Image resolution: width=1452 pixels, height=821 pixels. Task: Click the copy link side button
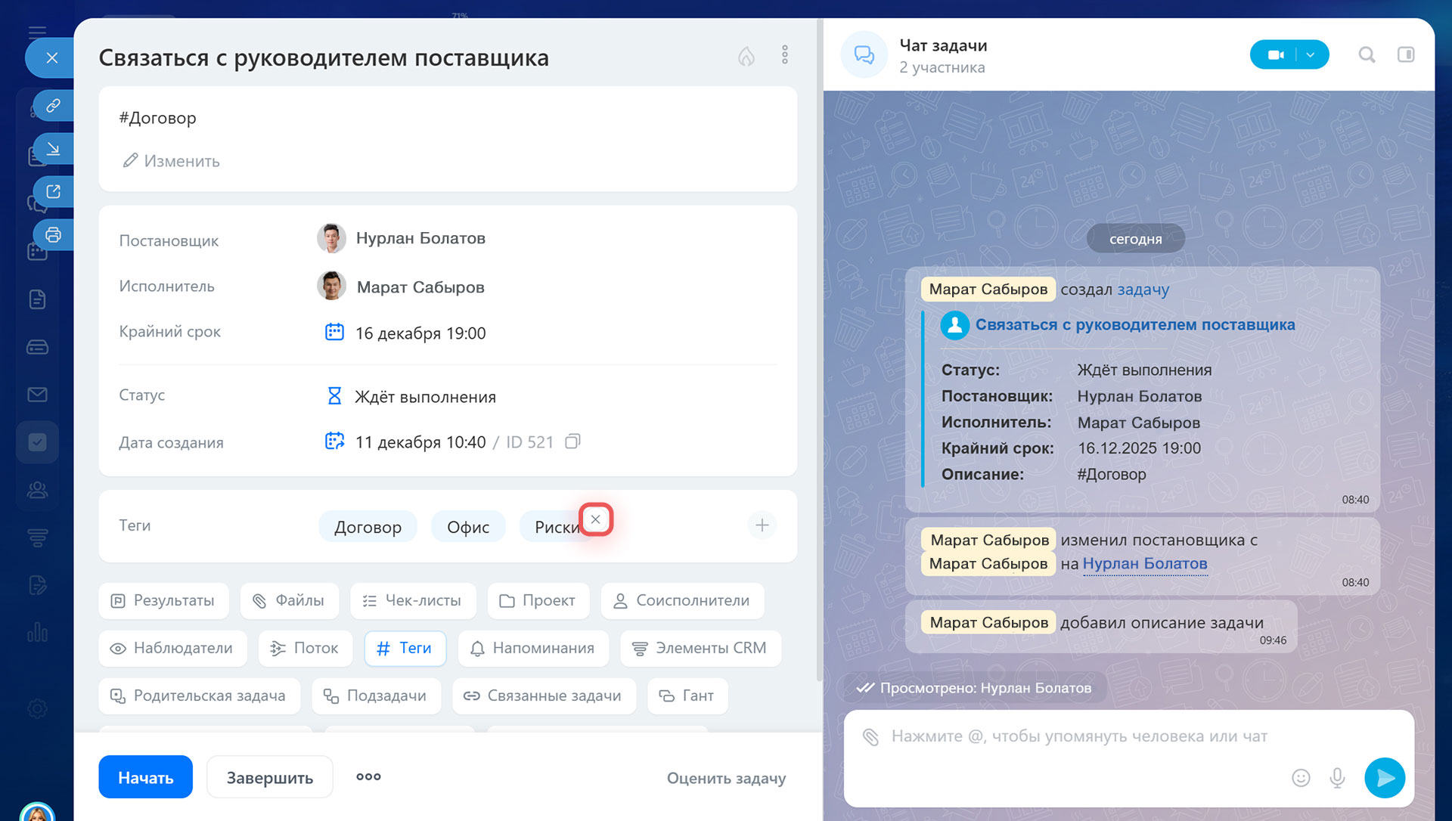click(x=53, y=105)
